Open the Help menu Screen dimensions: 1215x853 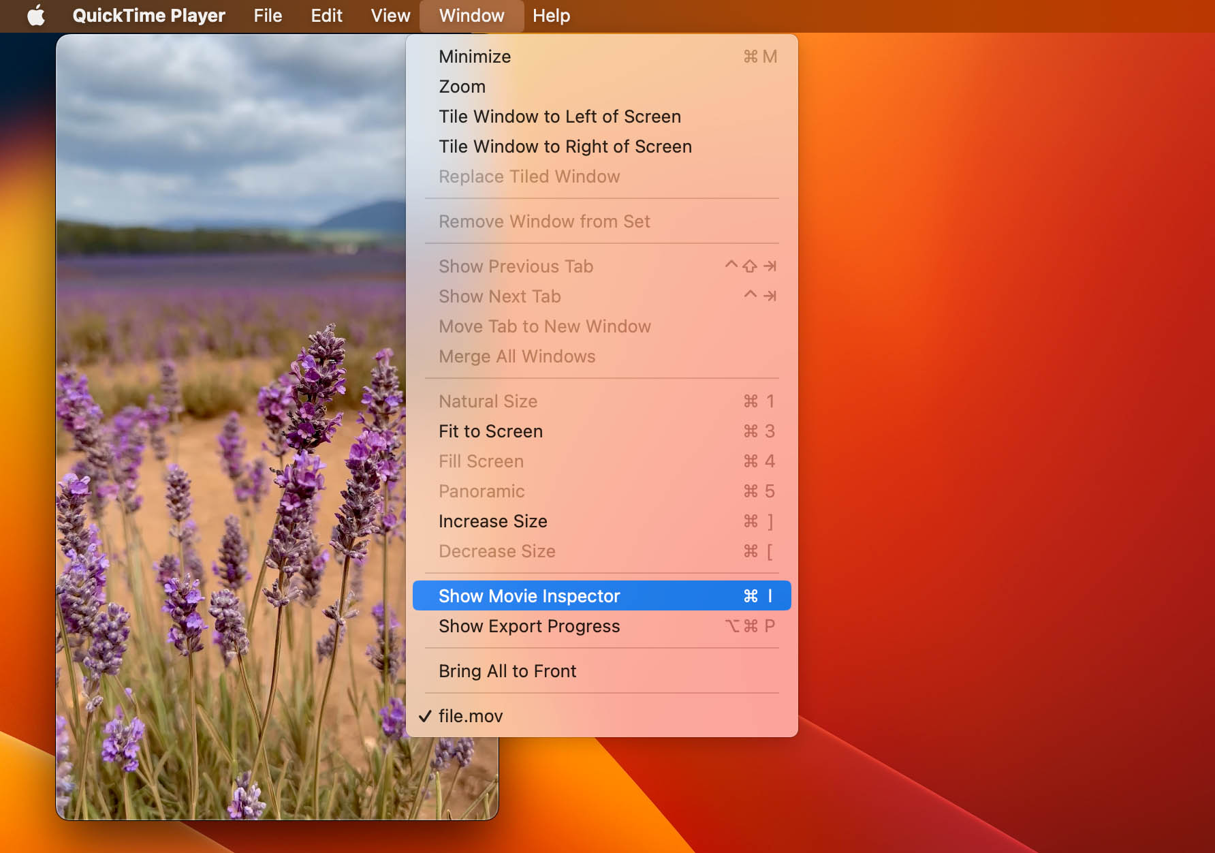click(x=551, y=15)
